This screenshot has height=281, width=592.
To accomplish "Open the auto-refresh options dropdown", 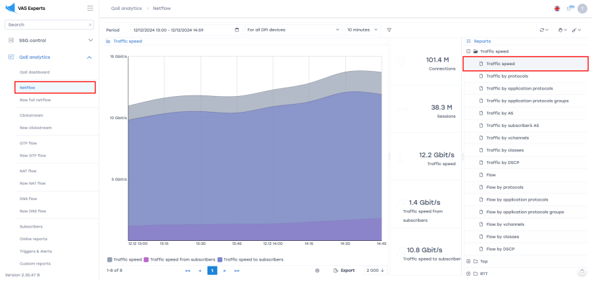I will click(x=543, y=30).
